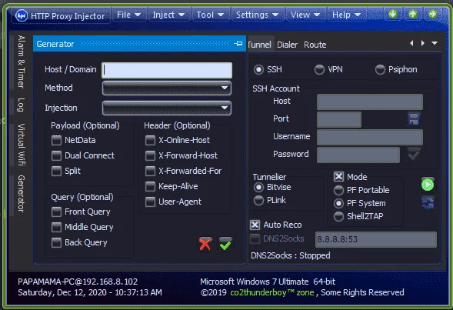453x310 pixels.
Task: Click the SSH Account Host field
Action: tap(370, 102)
